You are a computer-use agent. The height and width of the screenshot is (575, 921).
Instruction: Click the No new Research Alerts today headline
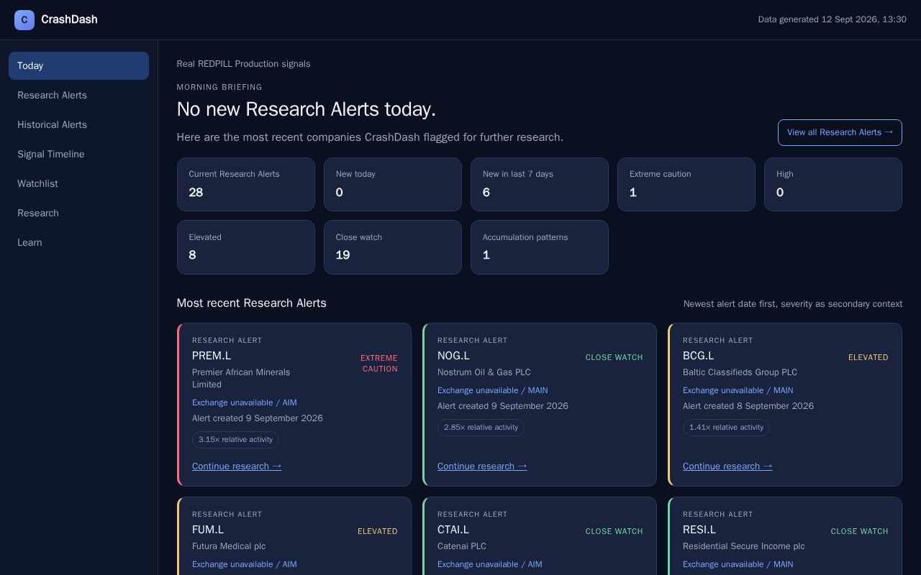tap(307, 109)
